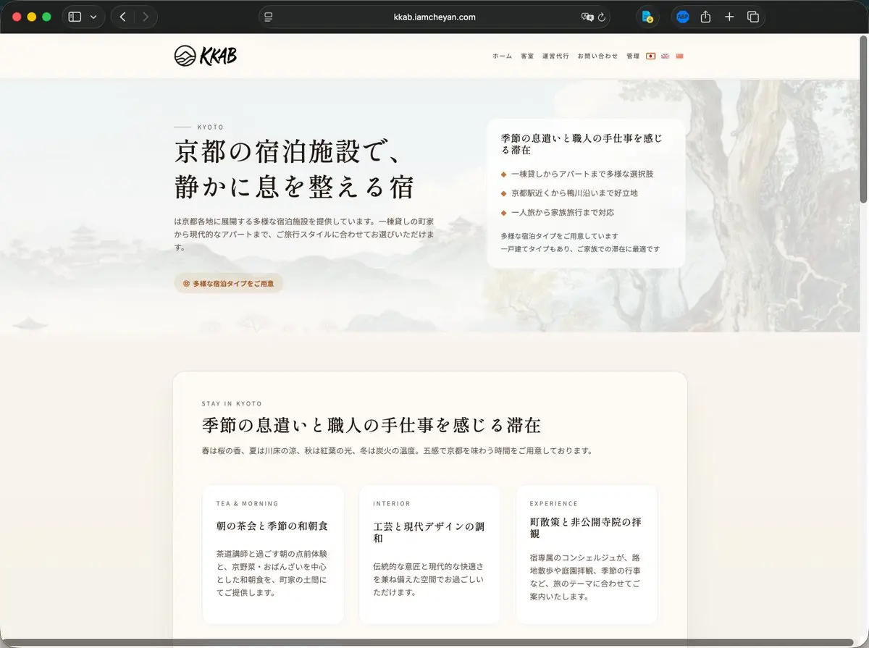Click the 多様な宿泊タイプをご用意 button
This screenshot has height=648, width=869.
click(228, 284)
